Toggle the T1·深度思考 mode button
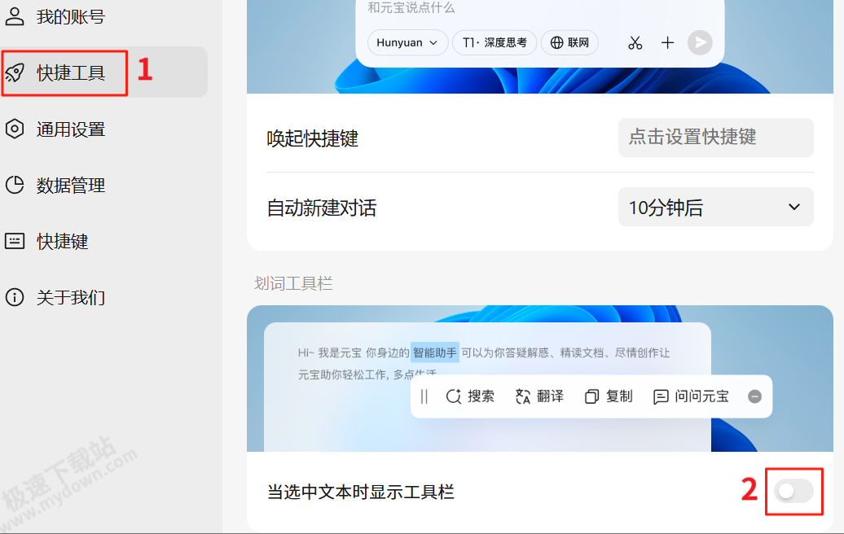The width and height of the screenshot is (844, 534). tap(494, 42)
